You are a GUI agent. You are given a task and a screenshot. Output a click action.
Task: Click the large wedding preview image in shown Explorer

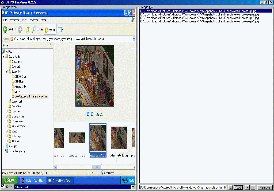[x=95, y=76]
